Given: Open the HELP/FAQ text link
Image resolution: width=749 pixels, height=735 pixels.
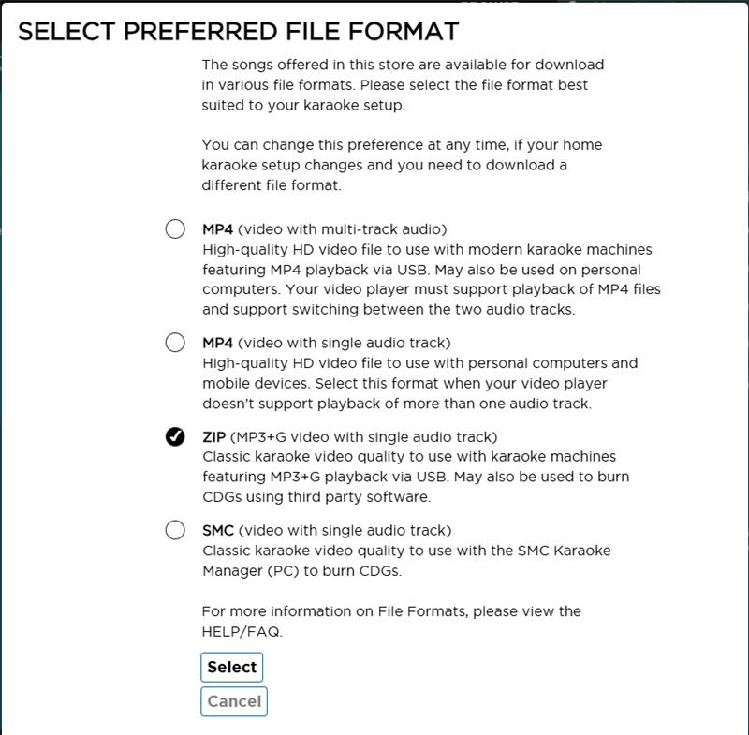Looking at the screenshot, I should [x=242, y=631].
